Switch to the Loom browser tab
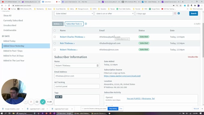Viewport: 204px width, 115px height. (70, 2)
